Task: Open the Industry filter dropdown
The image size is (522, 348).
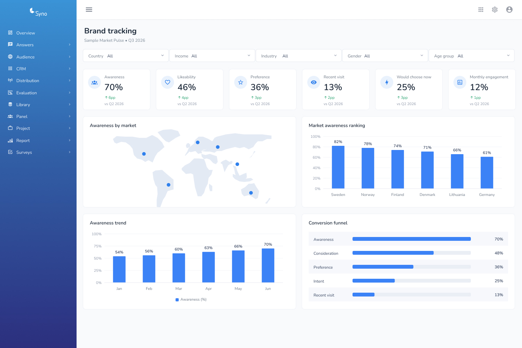Action: 299,56
